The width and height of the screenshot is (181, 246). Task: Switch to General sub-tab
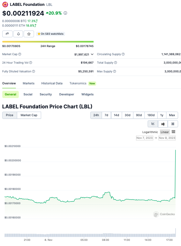(10, 94)
